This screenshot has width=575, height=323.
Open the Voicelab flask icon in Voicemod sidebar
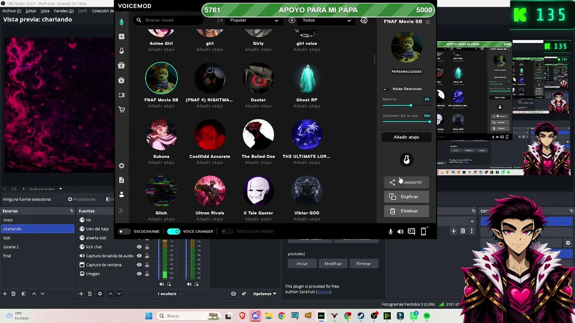coord(121,51)
